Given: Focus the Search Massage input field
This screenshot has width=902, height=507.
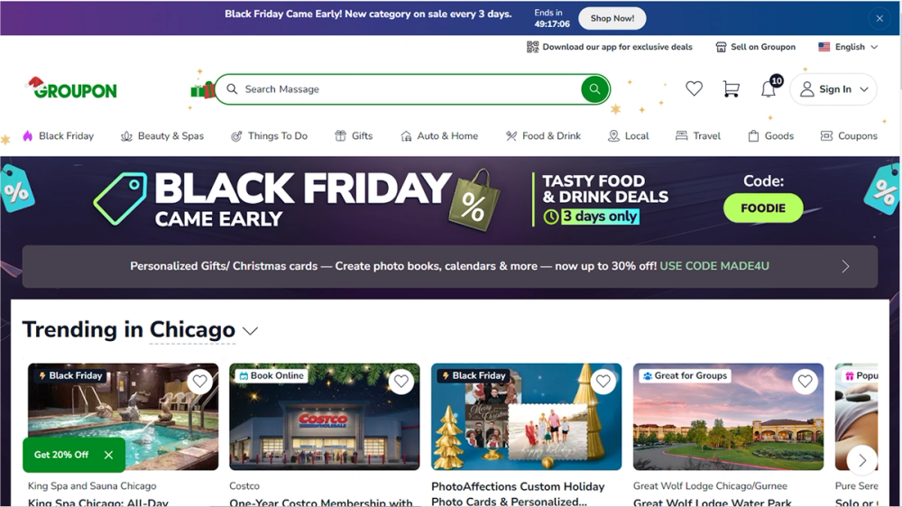Looking at the screenshot, I should pyautogui.click(x=409, y=89).
